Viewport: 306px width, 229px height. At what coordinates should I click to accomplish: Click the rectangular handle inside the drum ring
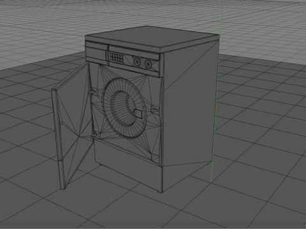[138, 114]
